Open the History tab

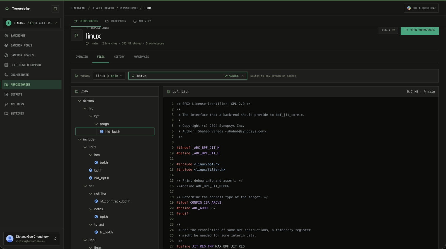tap(119, 57)
